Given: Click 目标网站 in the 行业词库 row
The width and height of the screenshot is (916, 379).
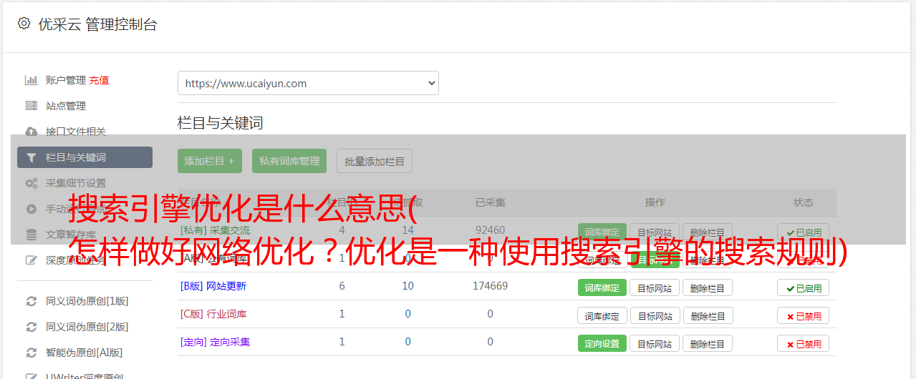Looking at the screenshot, I should [x=655, y=315].
